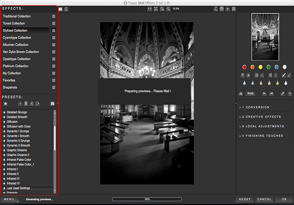This screenshot has width=294, height=205.
Task: Toggle grid view for Van Dyke Brown Collection
Action: (x=54, y=52)
